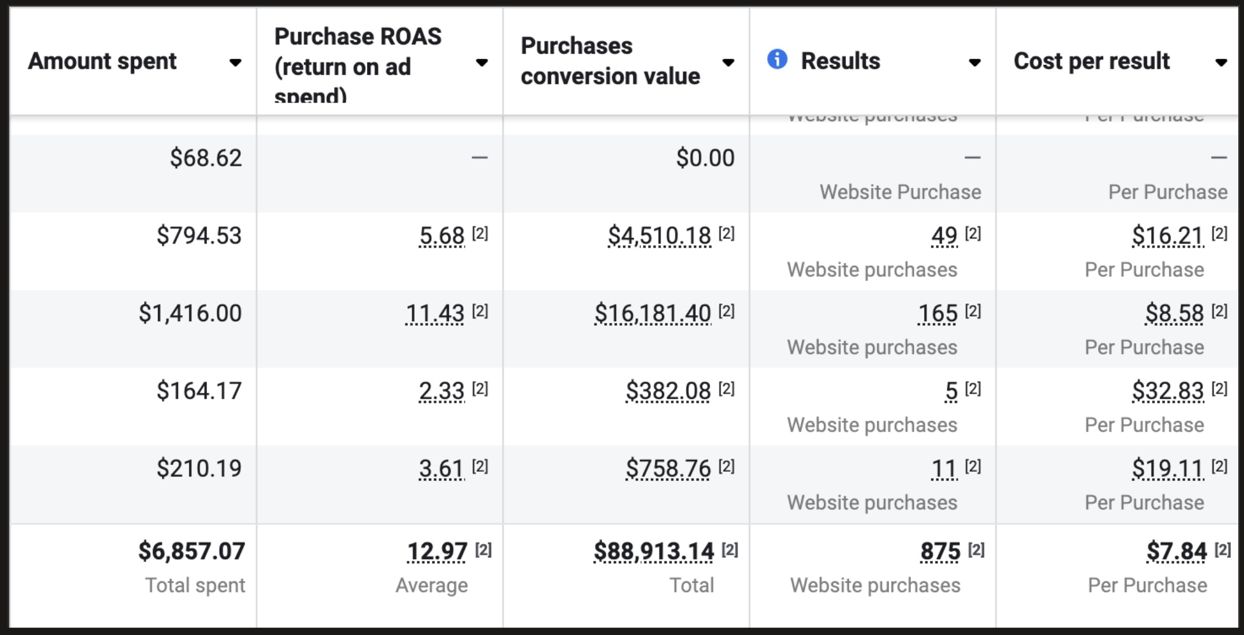Click the 11.43 ROAS value
The width and height of the screenshot is (1244, 635).
435,313
